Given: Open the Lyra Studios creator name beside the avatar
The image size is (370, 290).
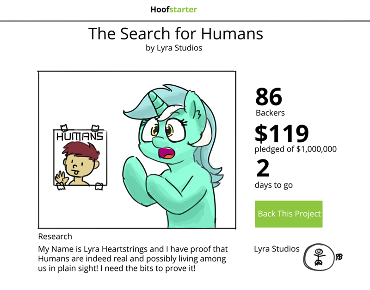Looking at the screenshot, I should (277, 249).
